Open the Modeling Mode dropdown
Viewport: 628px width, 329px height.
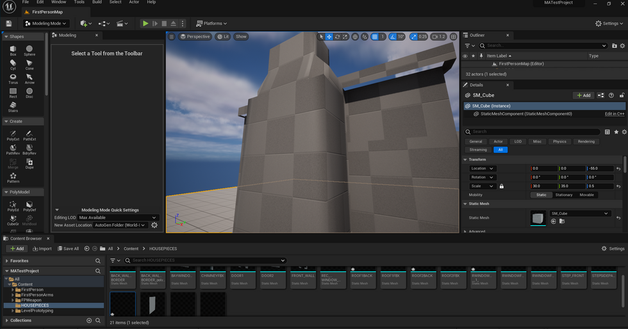tap(45, 24)
